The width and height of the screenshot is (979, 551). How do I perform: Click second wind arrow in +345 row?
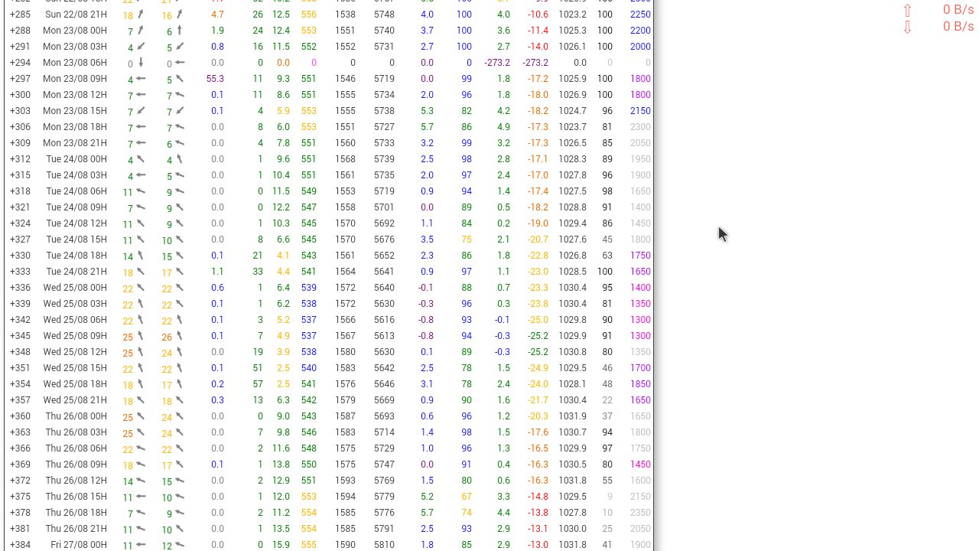click(180, 336)
